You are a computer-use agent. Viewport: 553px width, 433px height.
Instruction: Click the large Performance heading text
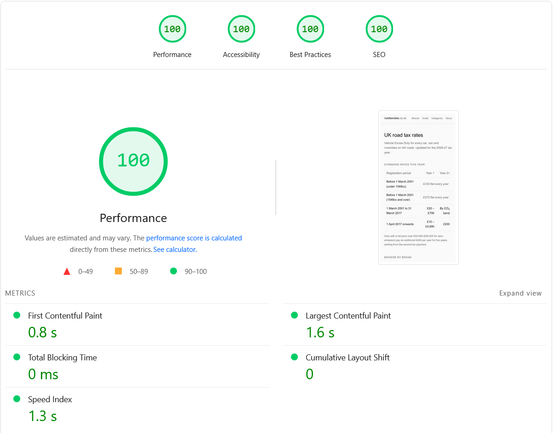(x=133, y=218)
